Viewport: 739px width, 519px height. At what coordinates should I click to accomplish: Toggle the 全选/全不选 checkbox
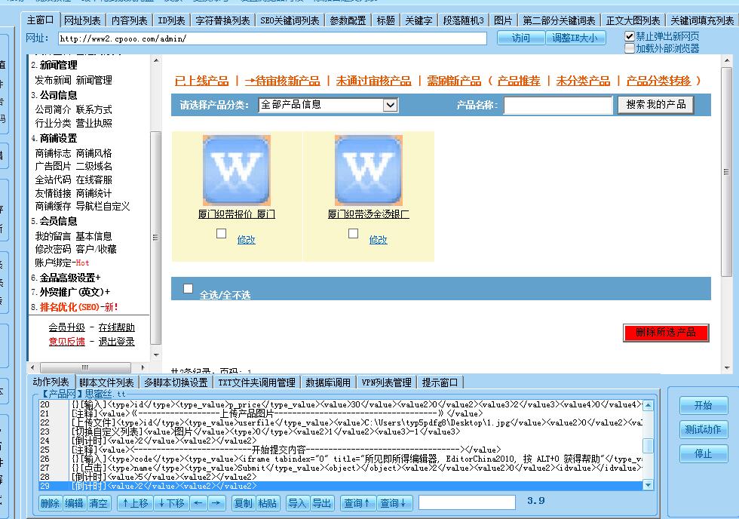pos(188,288)
